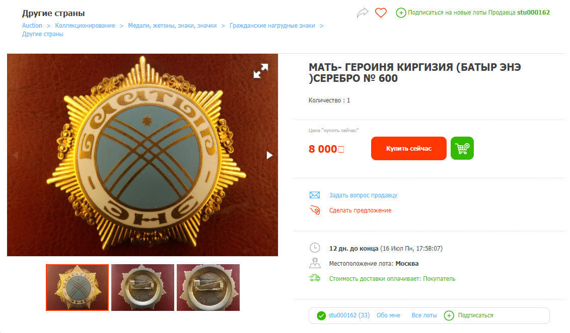Image resolution: width=570 pixels, height=333 pixels.
Task: Click the green plus subscribe icon at top
Action: point(401,13)
